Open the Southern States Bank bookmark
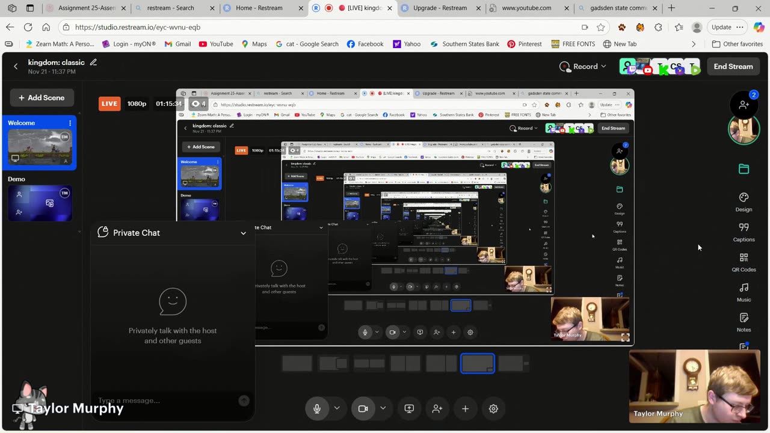Image resolution: width=770 pixels, height=433 pixels. (x=464, y=44)
